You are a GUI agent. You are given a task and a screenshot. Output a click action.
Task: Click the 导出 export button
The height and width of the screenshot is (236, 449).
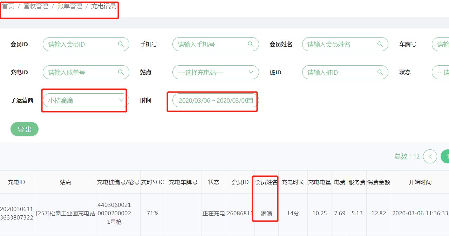[x=25, y=129]
